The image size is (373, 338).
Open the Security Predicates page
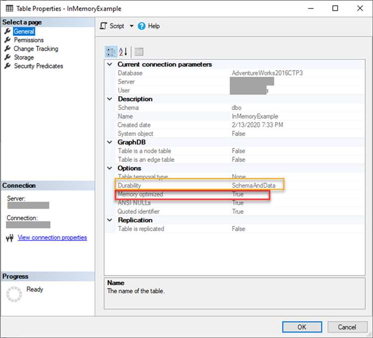pos(38,66)
